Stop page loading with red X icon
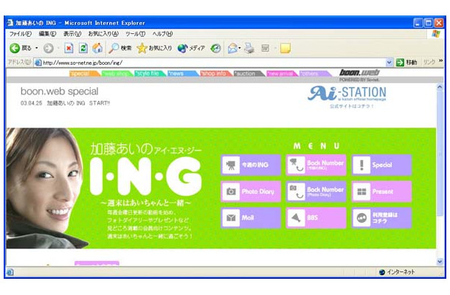 point(69,48)
